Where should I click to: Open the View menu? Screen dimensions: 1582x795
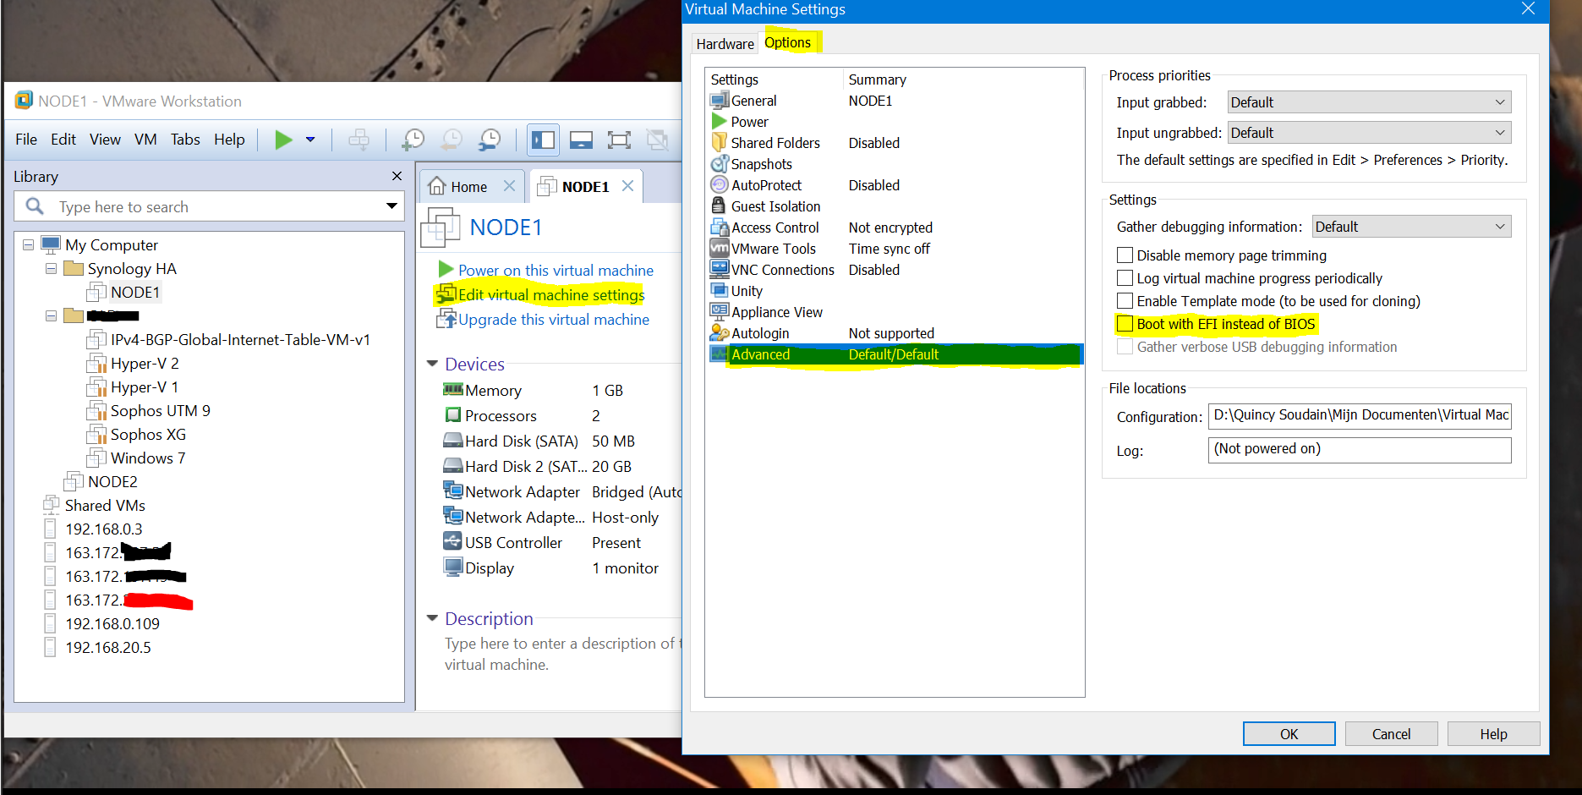click(105, 140)
